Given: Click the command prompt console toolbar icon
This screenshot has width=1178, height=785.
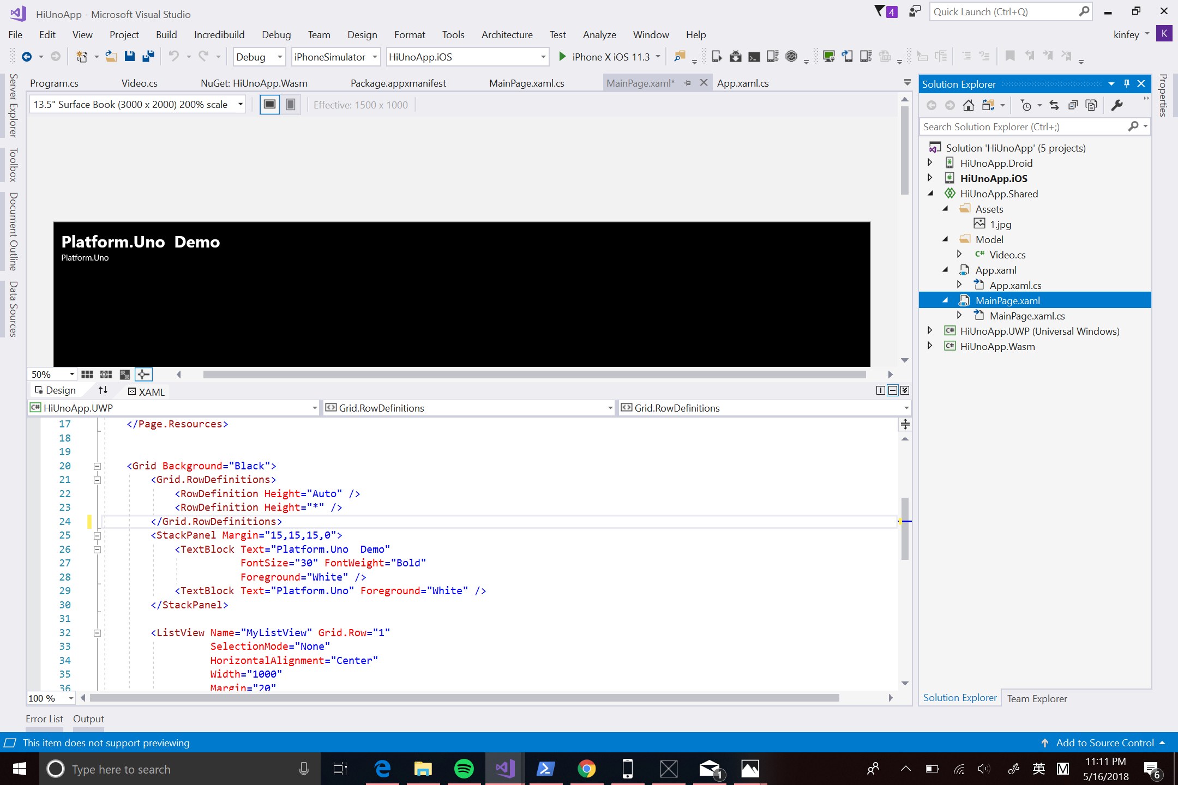Looking at the screenshot, I should 754,57.
